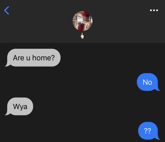The image size is (165, 142).
Task: Click the tail of "Are u home?" bubble
Action: (x=7, y=65)
